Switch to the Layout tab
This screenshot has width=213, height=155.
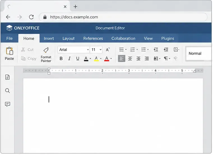pyautogui.click(x=68, y=38)
